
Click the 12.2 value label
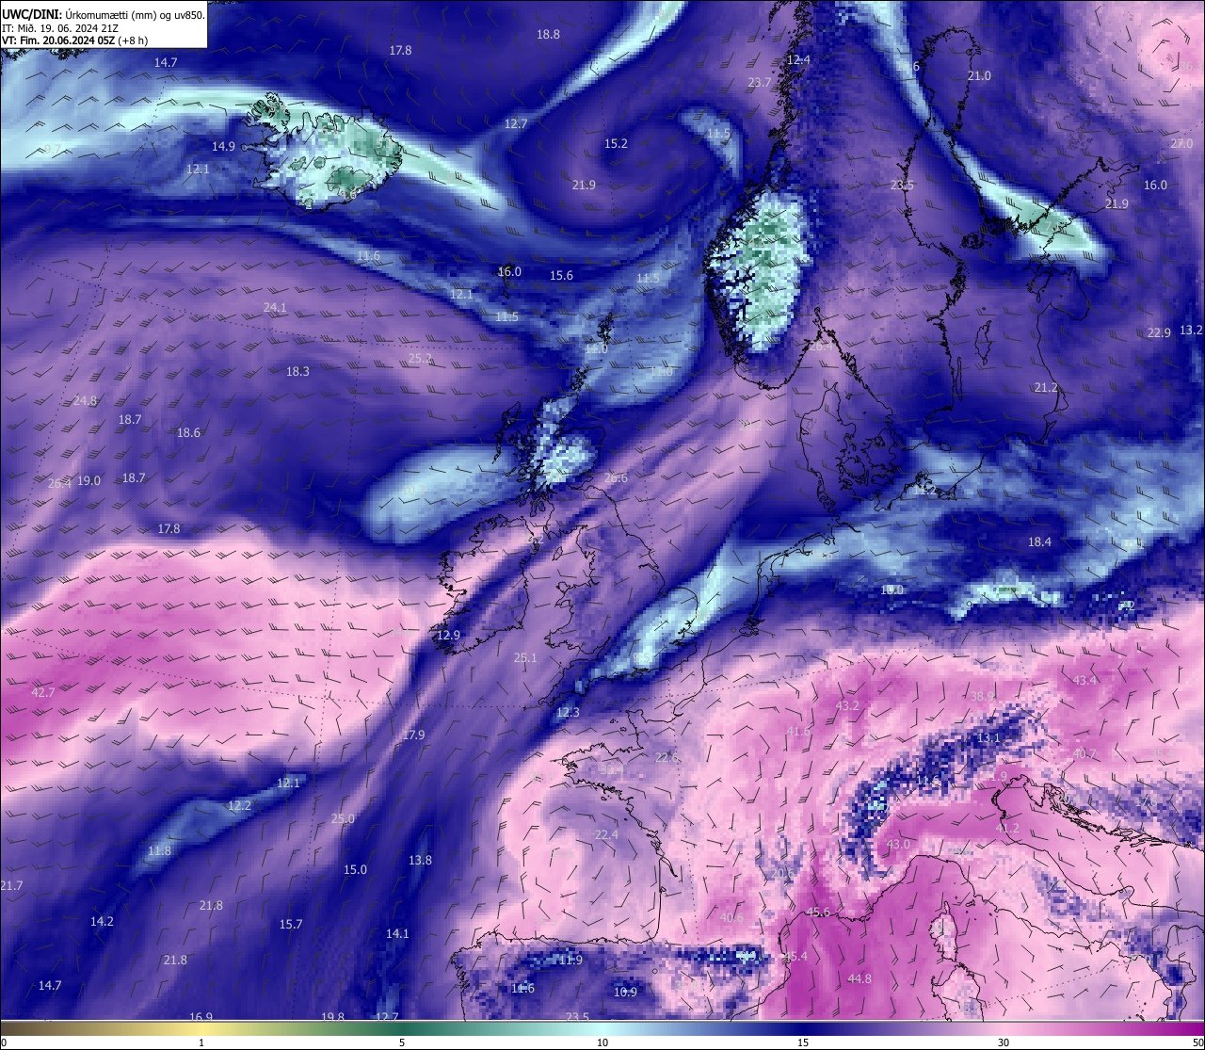[x=239, y=805]
